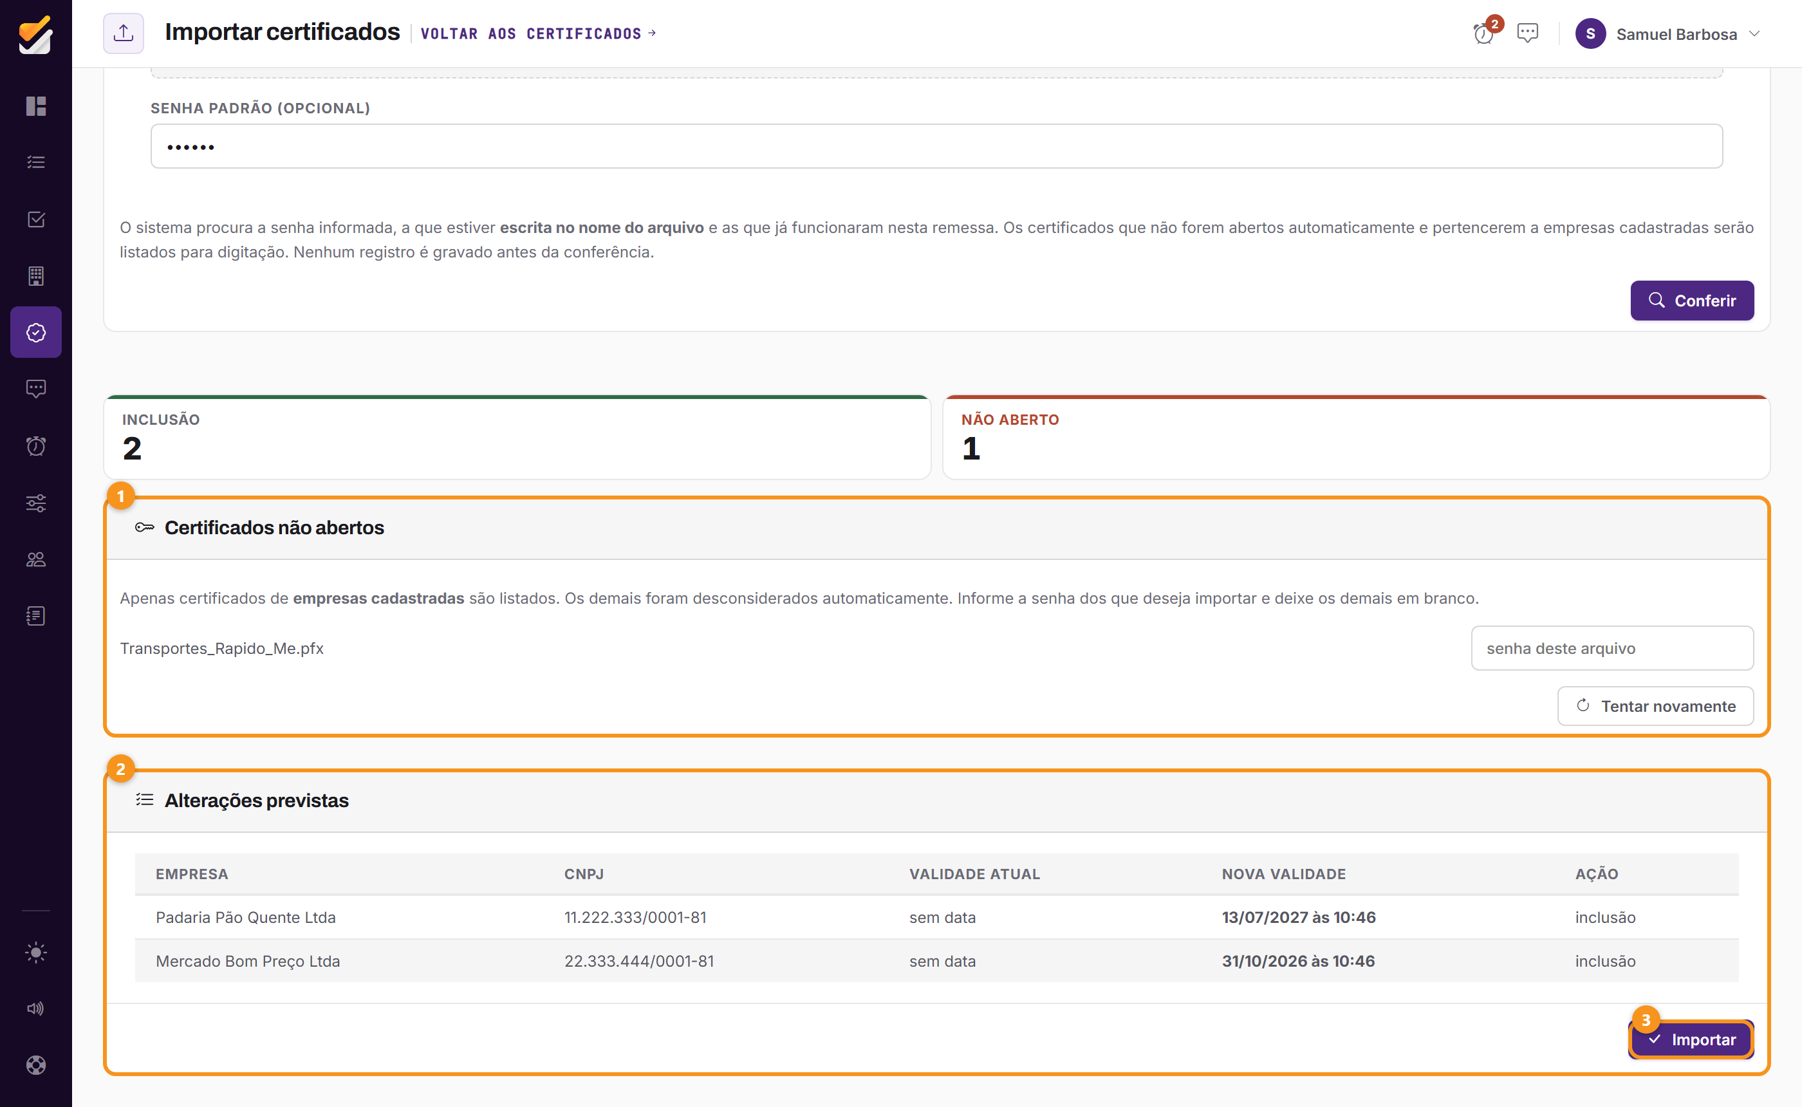Expand the Samuel Barbosa user menu
1802x1107 pixels.
[1667, 33]
